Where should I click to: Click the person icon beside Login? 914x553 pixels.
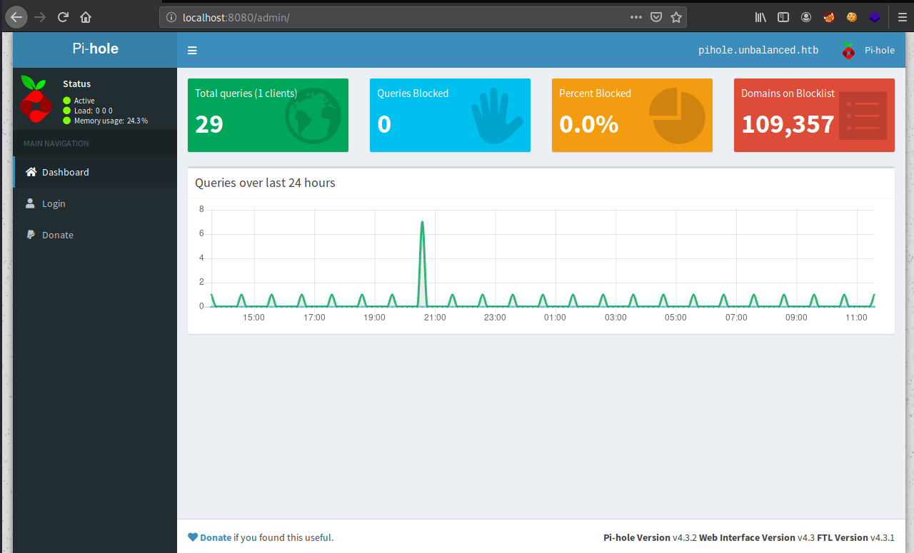tap(30, 203)
